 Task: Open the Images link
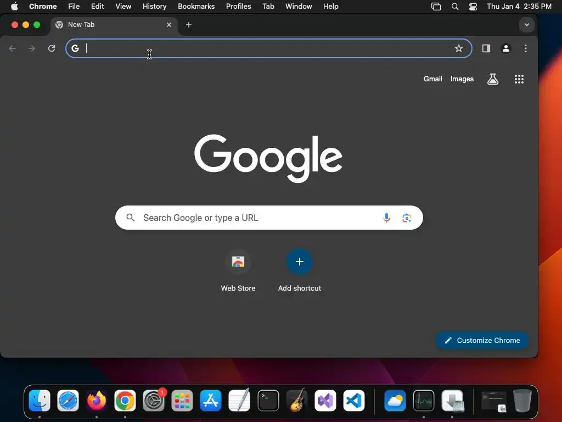pyautogui.click(x=462, y=79)
